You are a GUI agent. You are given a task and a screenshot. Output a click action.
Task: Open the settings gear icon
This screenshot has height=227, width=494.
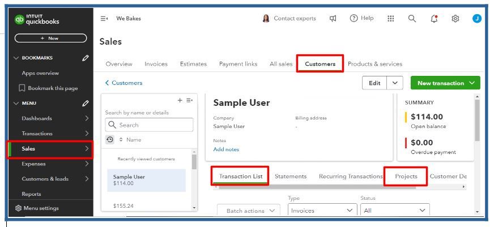[455, 19]
